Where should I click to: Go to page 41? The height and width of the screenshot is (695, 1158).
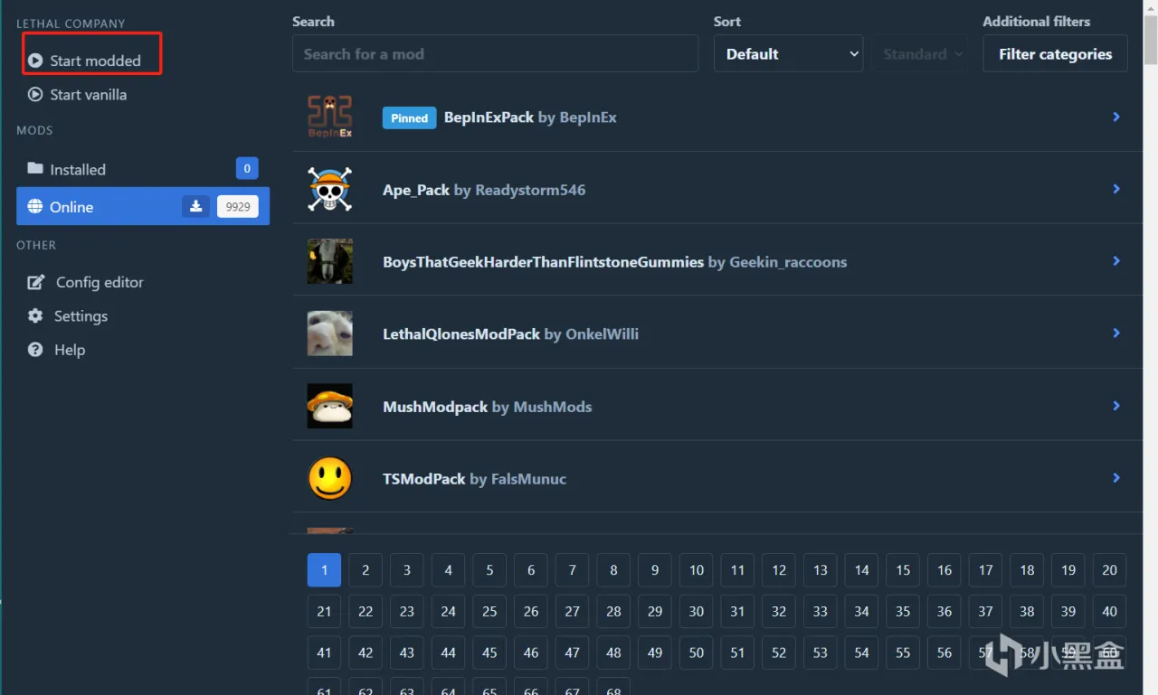pyautogui.click(x=324, y=653)
